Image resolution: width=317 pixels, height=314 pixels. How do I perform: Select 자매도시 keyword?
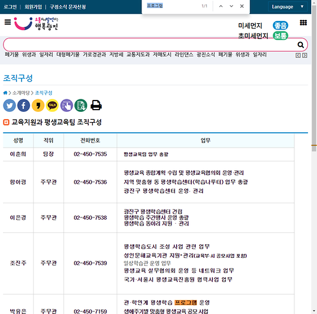click(x=162, y=55)
